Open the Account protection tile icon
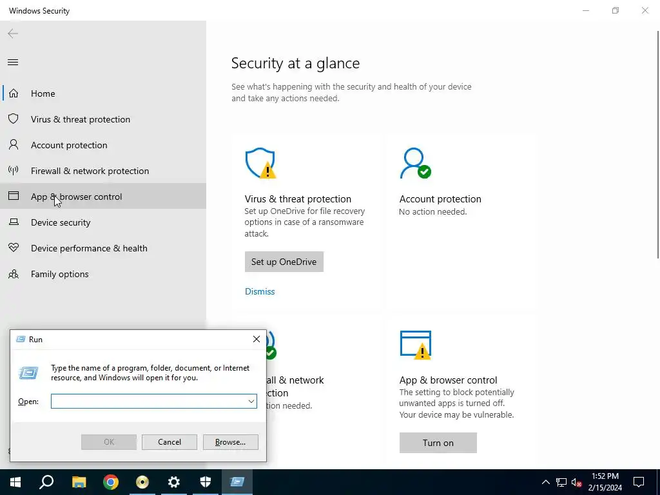This screenshot has width=660, height=495. pos(415,163)
